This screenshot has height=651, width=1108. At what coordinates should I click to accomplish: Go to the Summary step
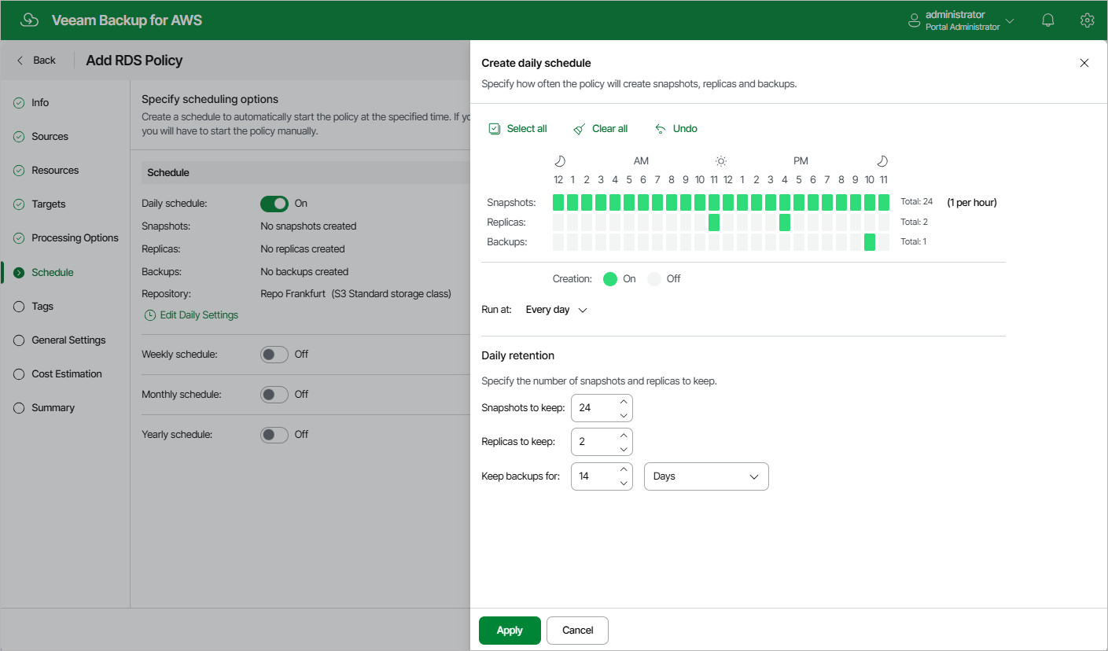click(53, 408)
